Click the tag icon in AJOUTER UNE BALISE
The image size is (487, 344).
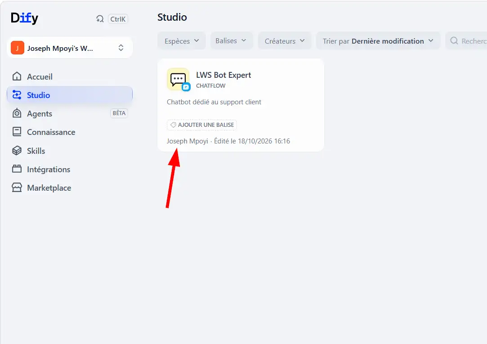coord(173,125)
